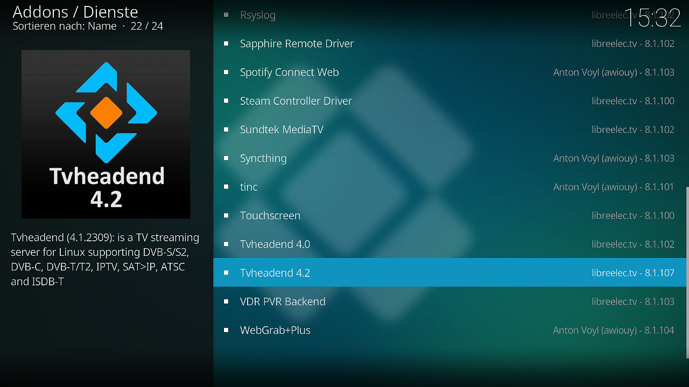Click the version 8.1.101 label for tinc

point(614,187)
